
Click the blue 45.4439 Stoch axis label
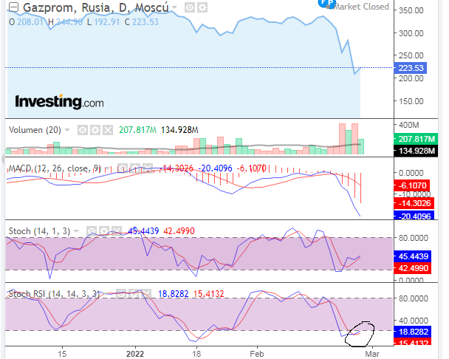click(x=413, y=256)
